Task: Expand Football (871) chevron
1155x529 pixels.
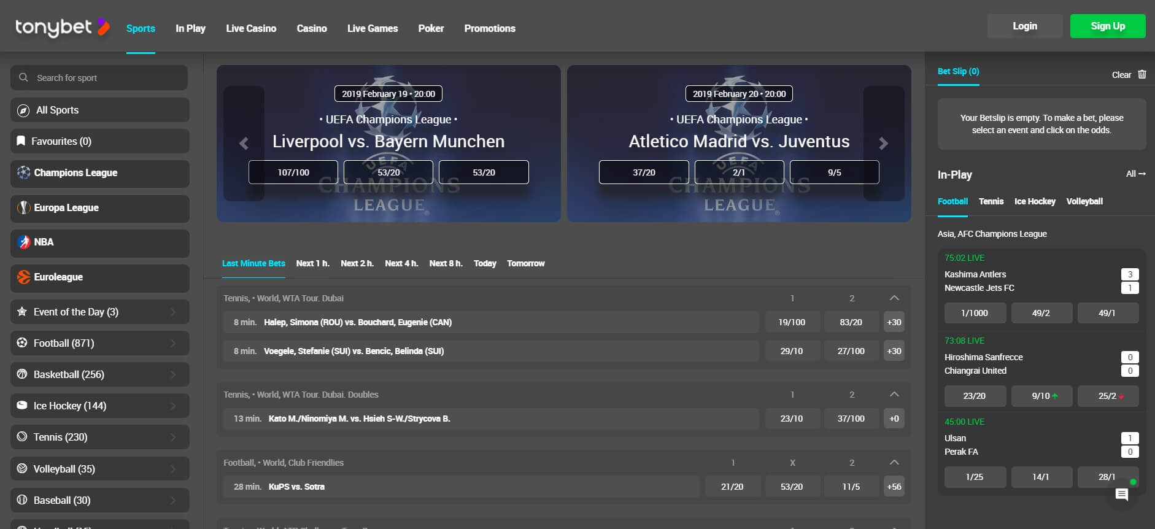Action: [x=173, y=344]
